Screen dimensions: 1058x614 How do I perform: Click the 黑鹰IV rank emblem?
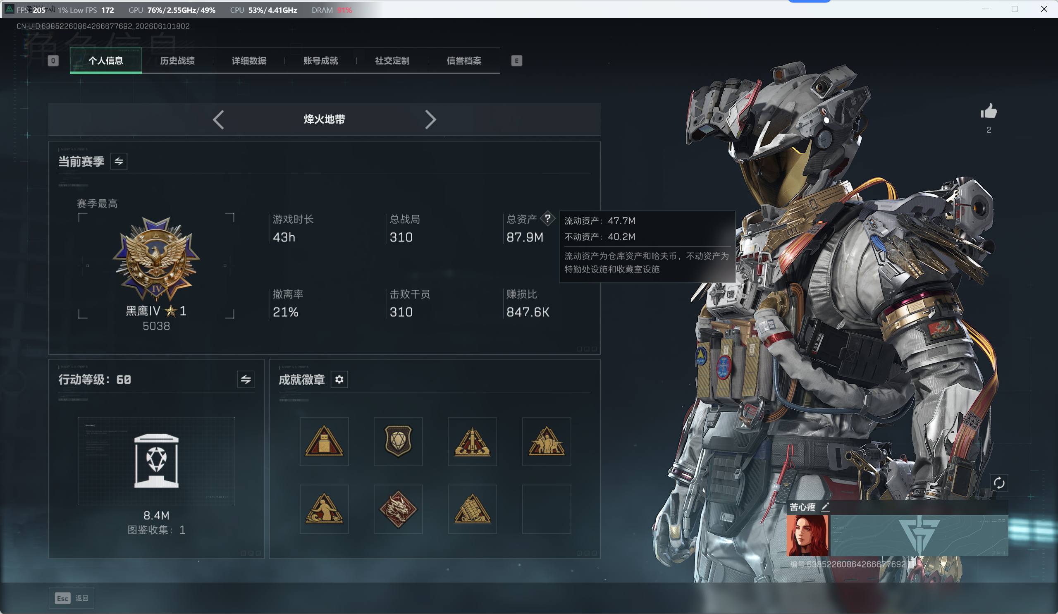156,258
